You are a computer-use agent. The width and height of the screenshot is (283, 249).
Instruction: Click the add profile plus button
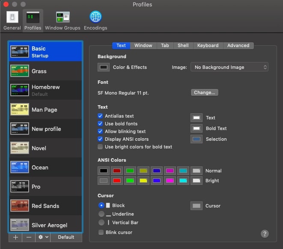click(x=15, y=237)
